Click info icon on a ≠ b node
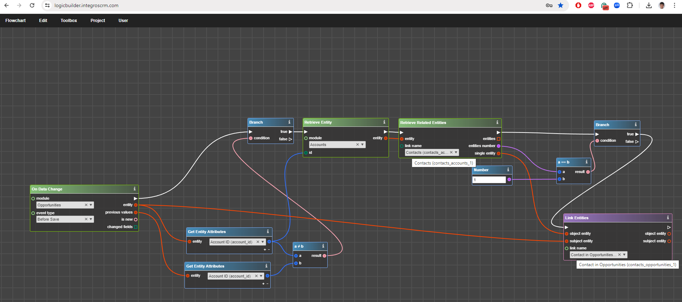Viewport: 682px width, 302px height. (323, 246)
